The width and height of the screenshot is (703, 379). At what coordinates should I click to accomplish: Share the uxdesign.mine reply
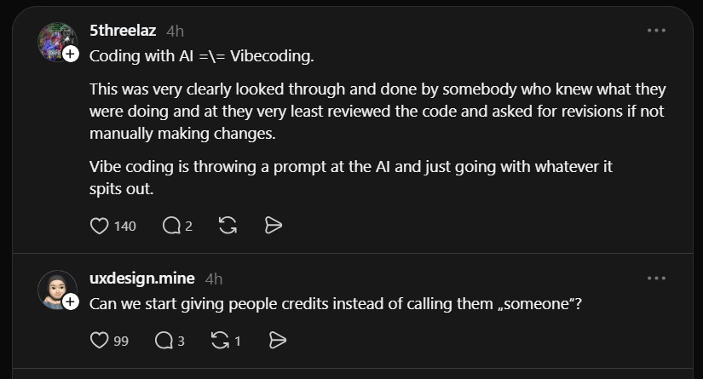coord(276,341)
